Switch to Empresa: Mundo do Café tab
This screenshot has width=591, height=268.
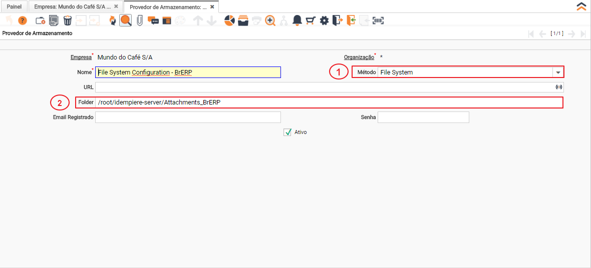[72, 7]
